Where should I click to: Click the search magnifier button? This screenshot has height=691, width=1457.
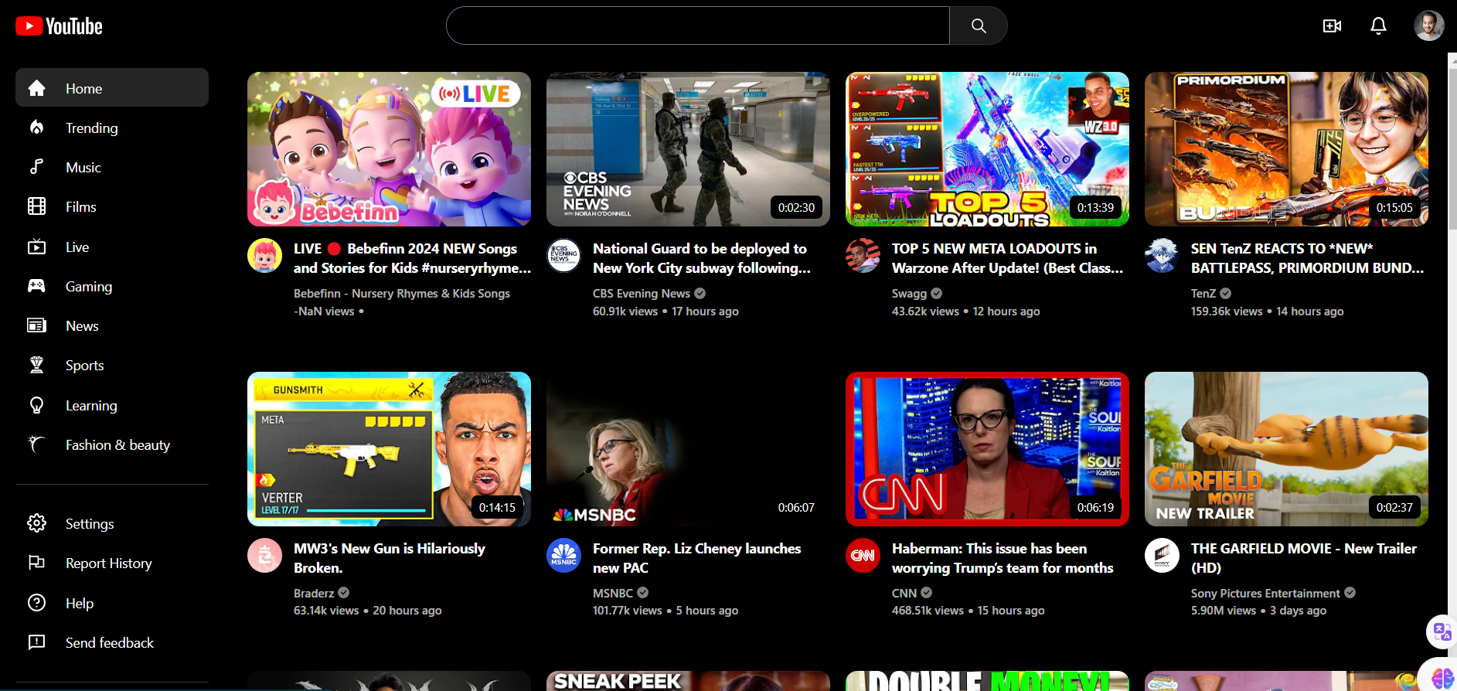(978, 26)
